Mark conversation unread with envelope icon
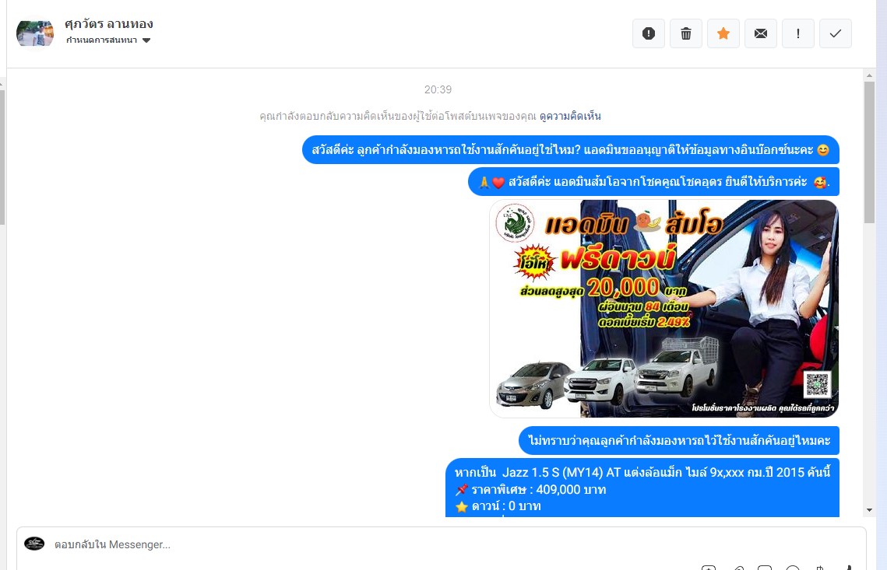 (x=760, y=33)
